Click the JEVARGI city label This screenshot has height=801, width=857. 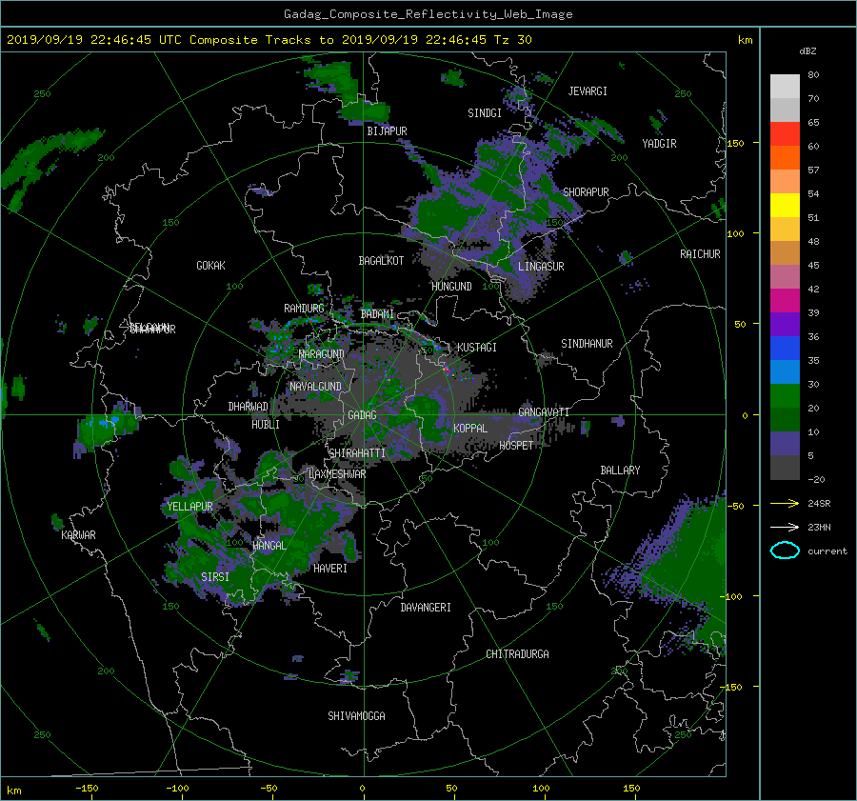[x=588, y=91]
